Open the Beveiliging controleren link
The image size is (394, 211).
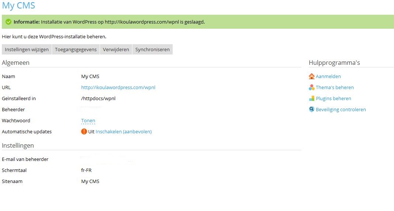341,109
